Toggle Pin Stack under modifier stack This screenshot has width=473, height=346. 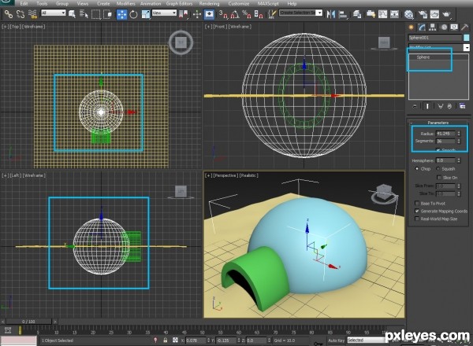click(x=415, y=106)
